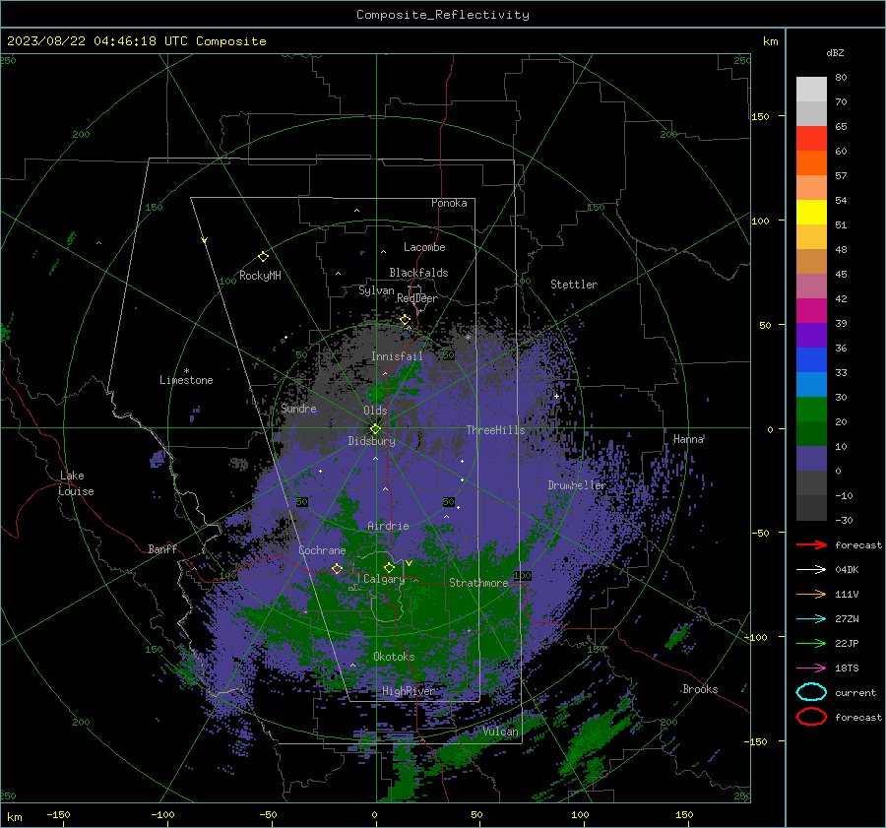Click the magenta swatch at 42 dBZ
Viewport: 886px width, 828px height.
pos(811,310)
